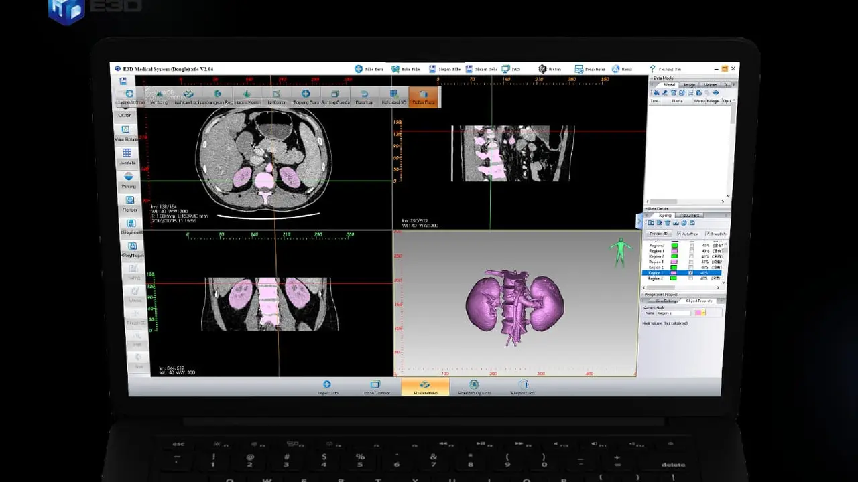Toggle the eye visibility icon in Data Model
The height and width of the screenshot is (482, 858).
(x=715, y=93)
